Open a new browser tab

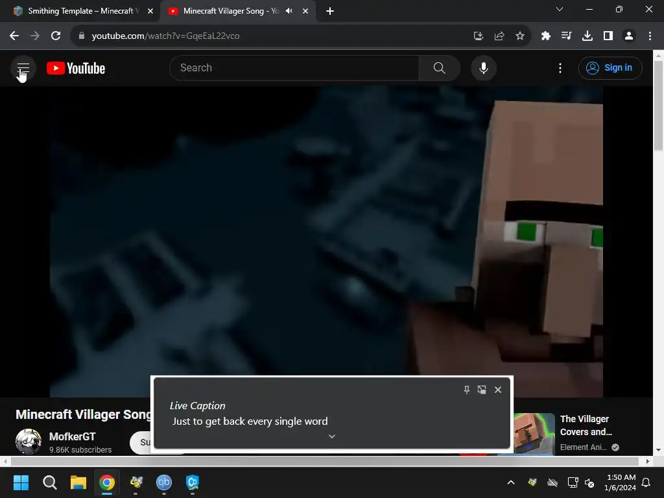click(330, 11)
